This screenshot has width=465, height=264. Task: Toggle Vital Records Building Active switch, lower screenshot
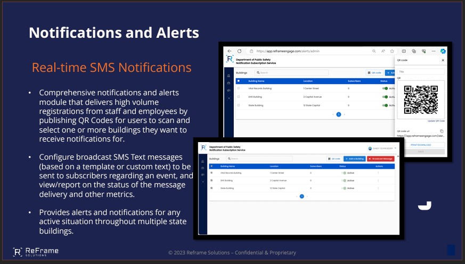(x=344, y=173)
